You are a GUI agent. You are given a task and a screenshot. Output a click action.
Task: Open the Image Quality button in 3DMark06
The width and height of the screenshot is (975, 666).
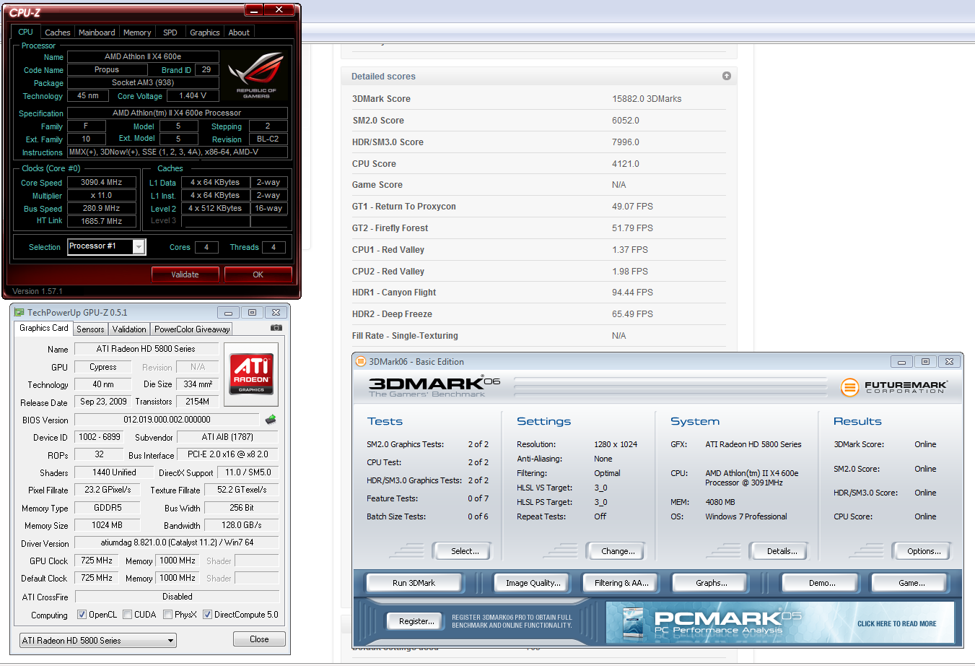533,583
